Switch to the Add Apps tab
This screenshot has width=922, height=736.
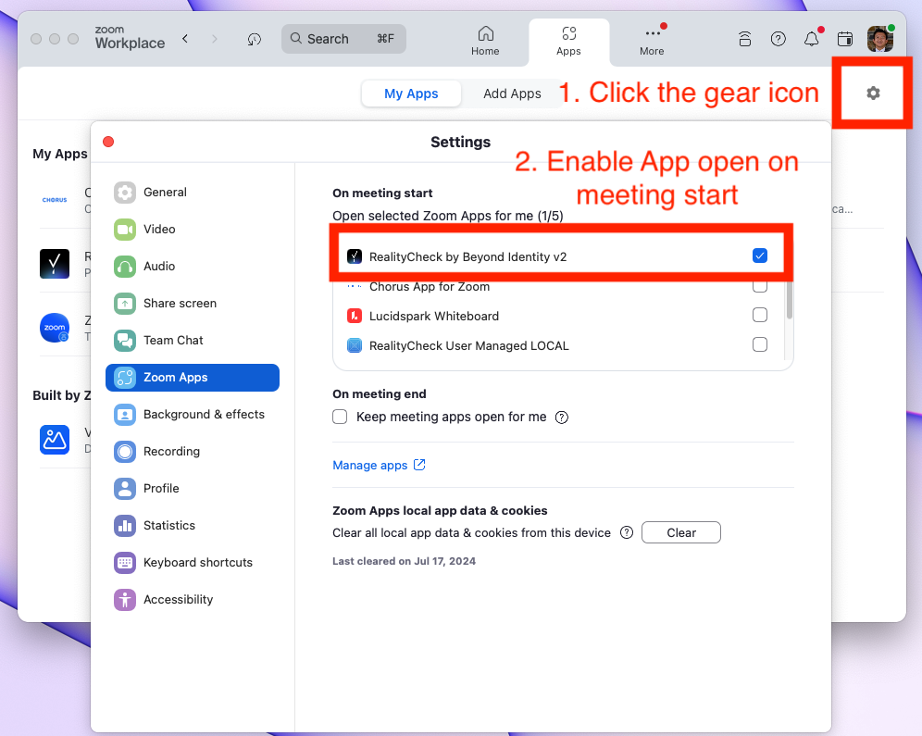(x=512, y=94)
